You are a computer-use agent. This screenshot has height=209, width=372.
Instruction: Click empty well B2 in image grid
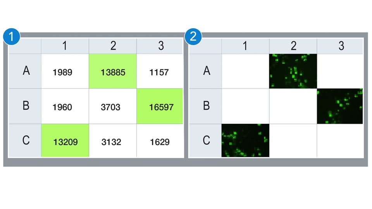tap(293, 106)
